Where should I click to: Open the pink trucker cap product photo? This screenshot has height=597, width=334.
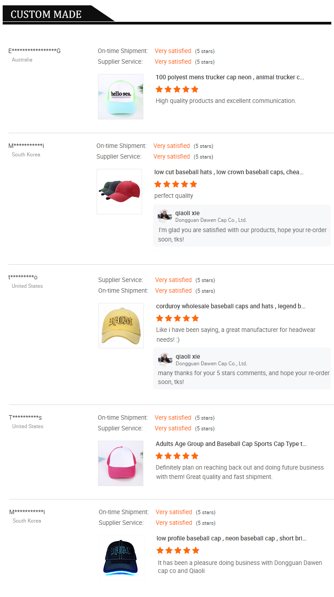tap(120, 463)
